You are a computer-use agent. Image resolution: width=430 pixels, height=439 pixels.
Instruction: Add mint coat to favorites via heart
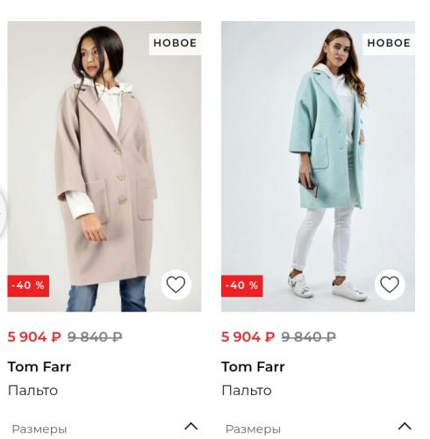coord(390,284)
